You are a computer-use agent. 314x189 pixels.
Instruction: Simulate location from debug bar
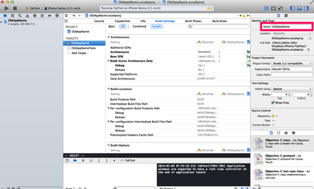(x=114, y=161)
